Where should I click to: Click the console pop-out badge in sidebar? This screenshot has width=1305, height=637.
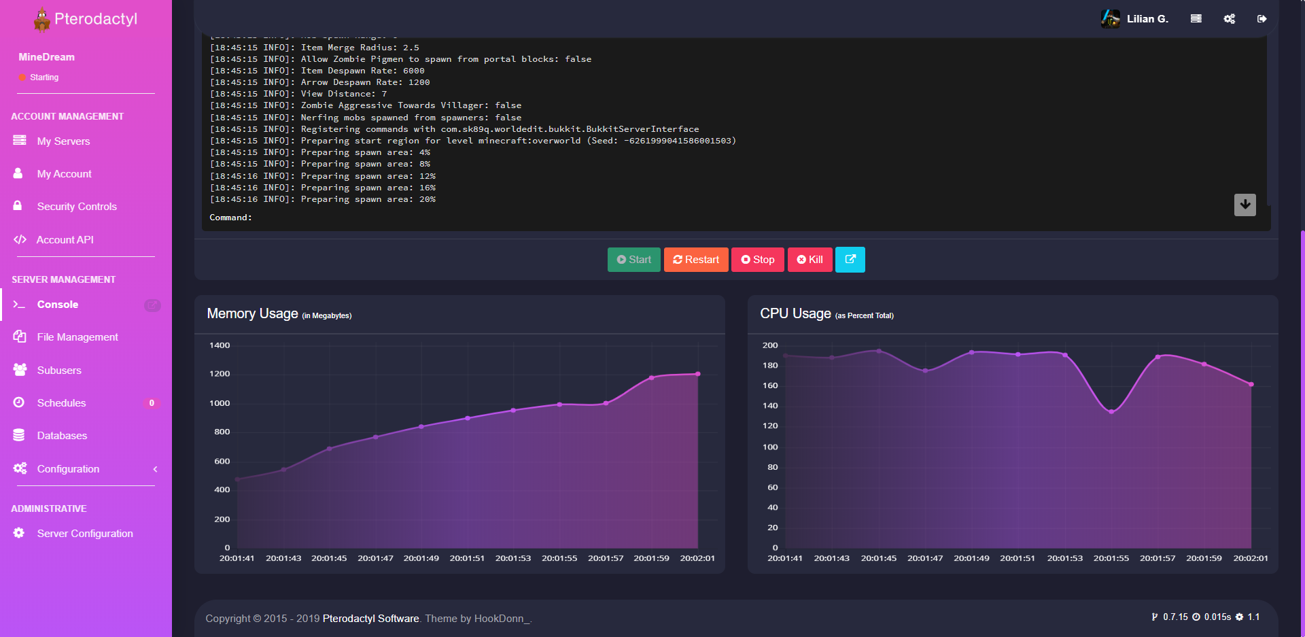point(152,305)
